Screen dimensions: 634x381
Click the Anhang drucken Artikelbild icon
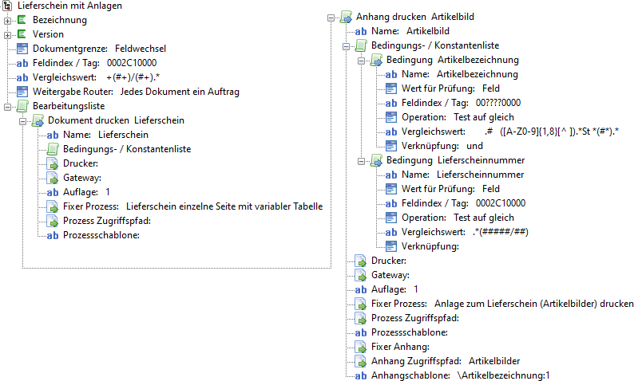point(346,17)
